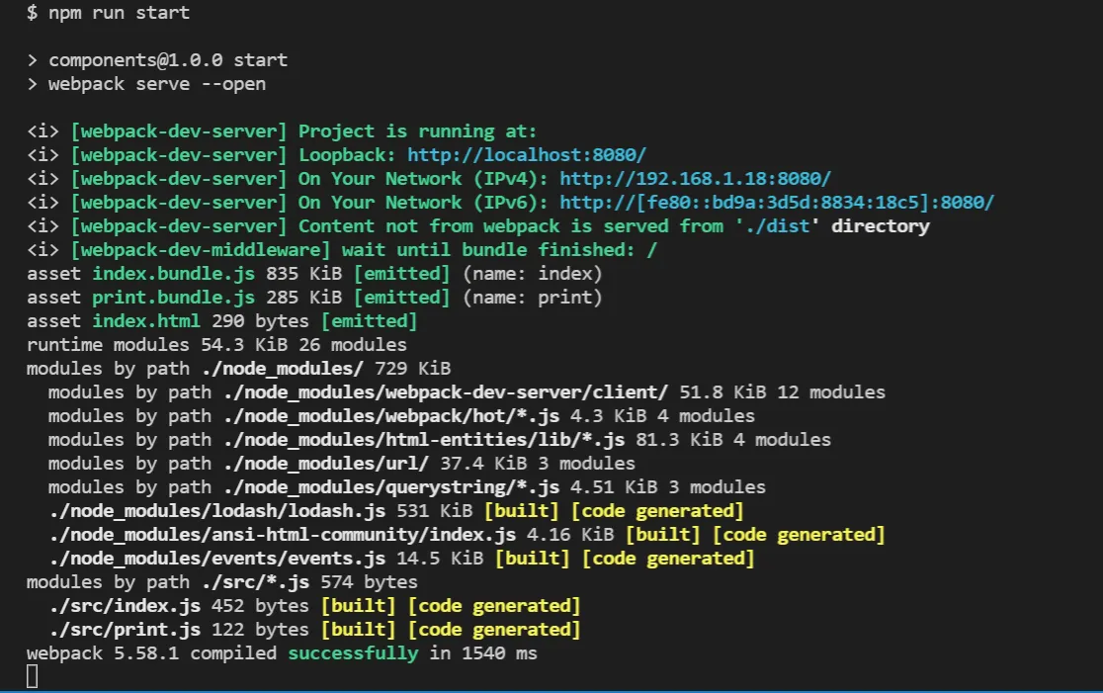Open the http://localhost:8080/ loopback link

coord(526,155)
